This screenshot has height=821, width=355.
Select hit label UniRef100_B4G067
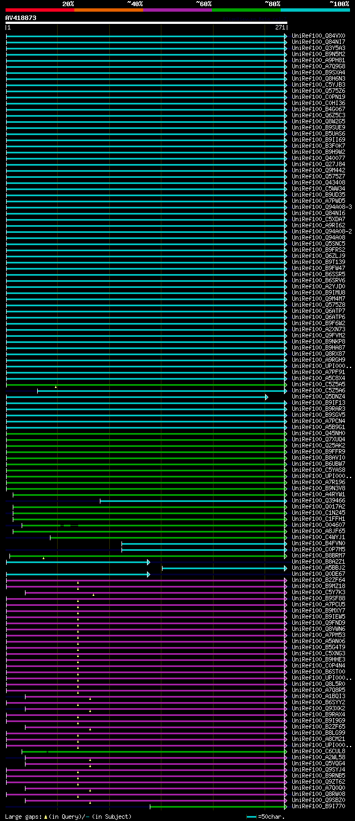pos(318,109)
